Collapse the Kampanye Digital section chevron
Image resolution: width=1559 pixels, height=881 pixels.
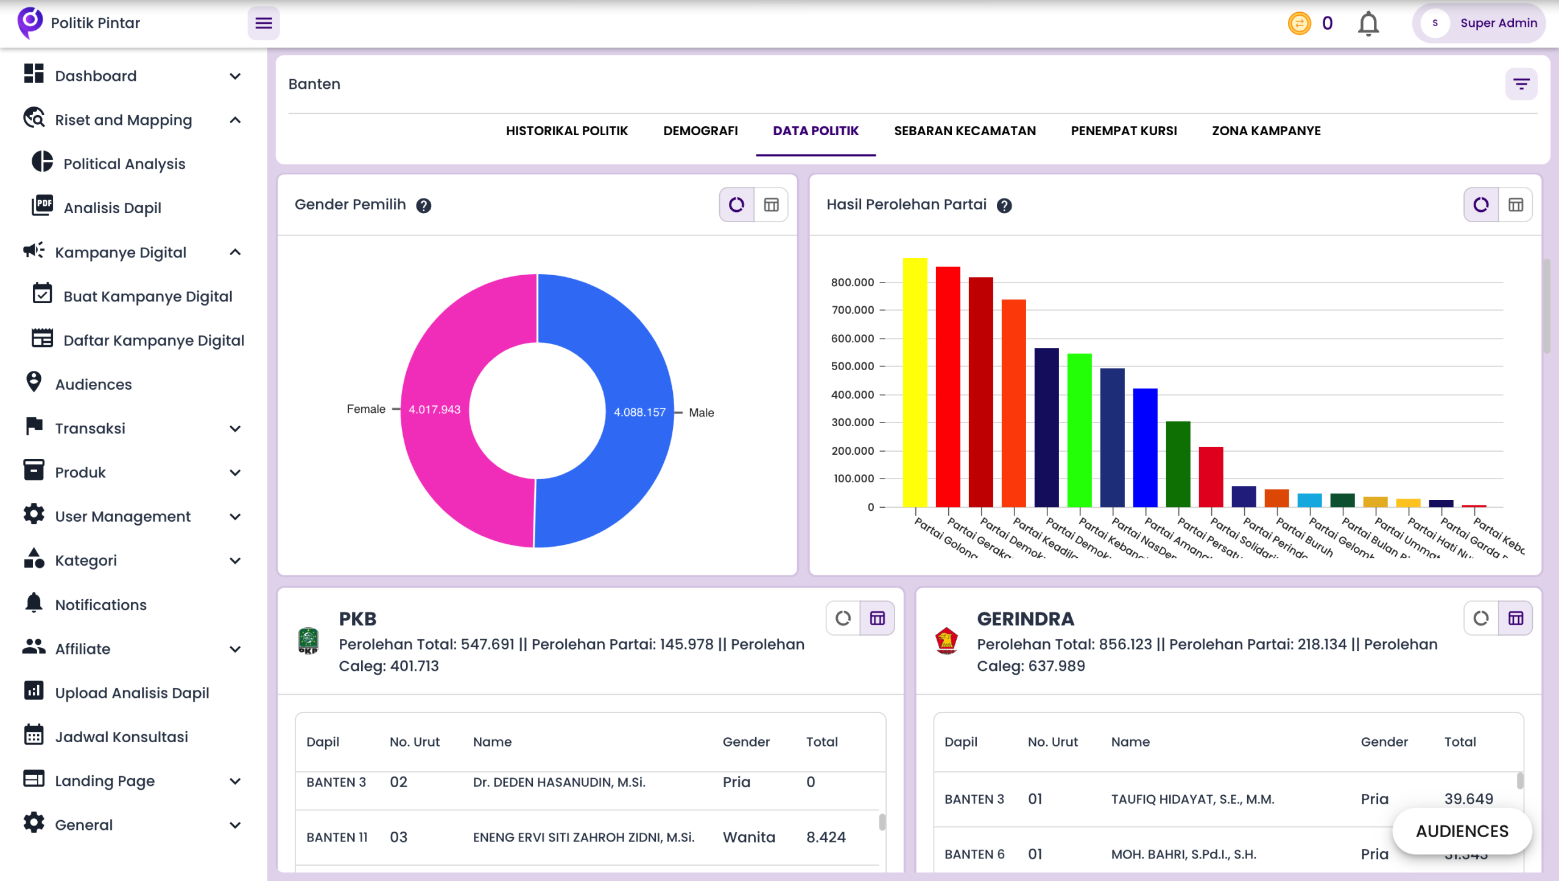235,252
